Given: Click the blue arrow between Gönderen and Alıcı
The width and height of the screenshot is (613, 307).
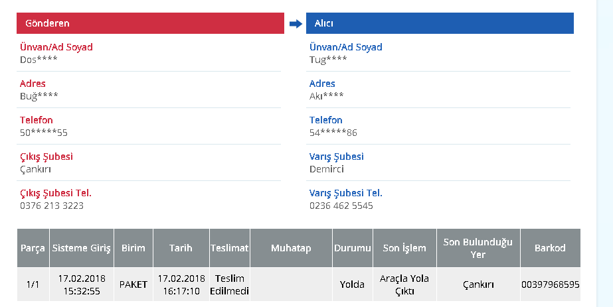Looking at the screenshot, I should 296,24.
